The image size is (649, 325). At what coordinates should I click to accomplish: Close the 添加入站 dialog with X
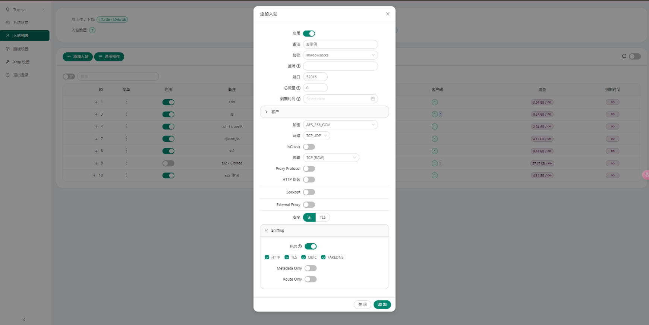click(x=388, y=14)
